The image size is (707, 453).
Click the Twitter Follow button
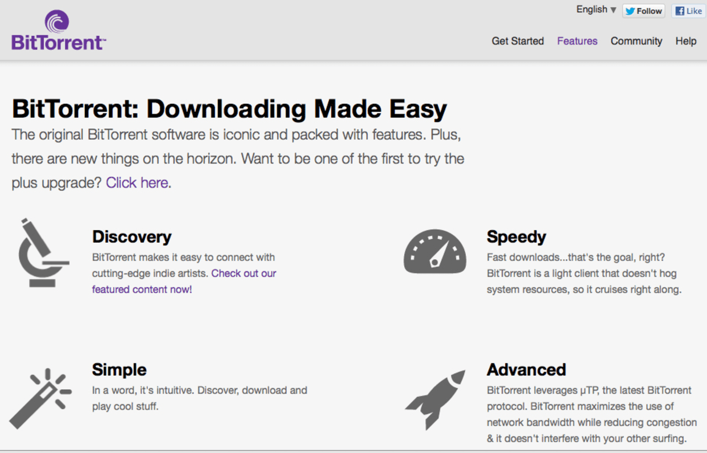click(644, 11)
